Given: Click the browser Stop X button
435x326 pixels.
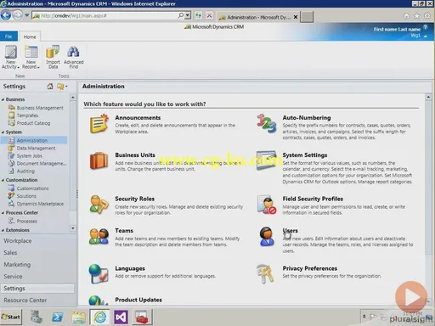Looking at the screenshot, I should (209, 15).
